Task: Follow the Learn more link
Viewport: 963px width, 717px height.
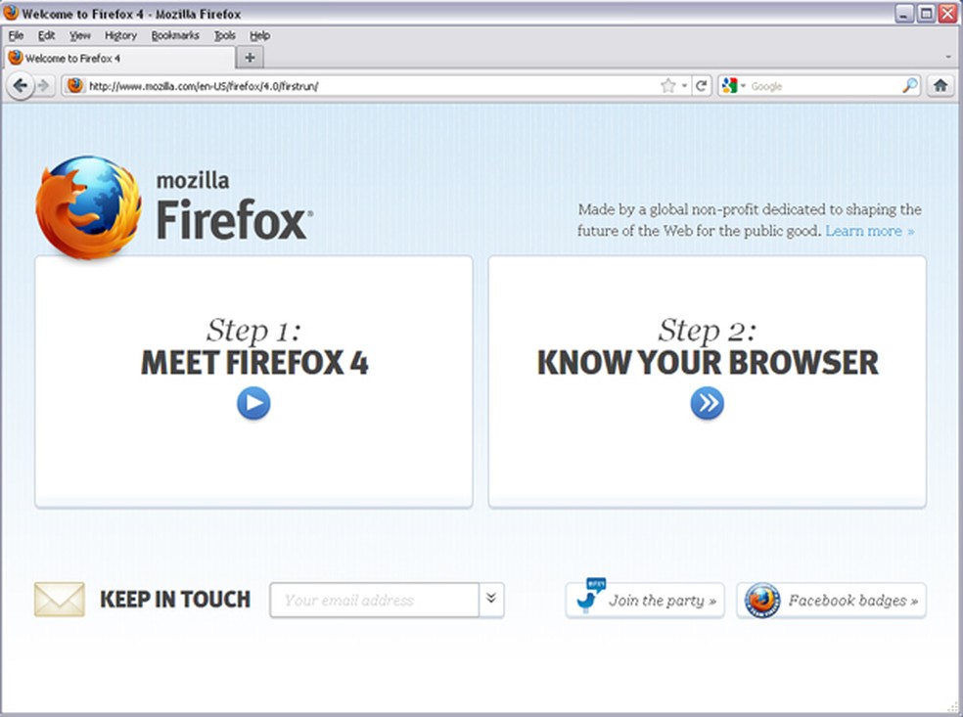Action: click(x=865, y=231)
